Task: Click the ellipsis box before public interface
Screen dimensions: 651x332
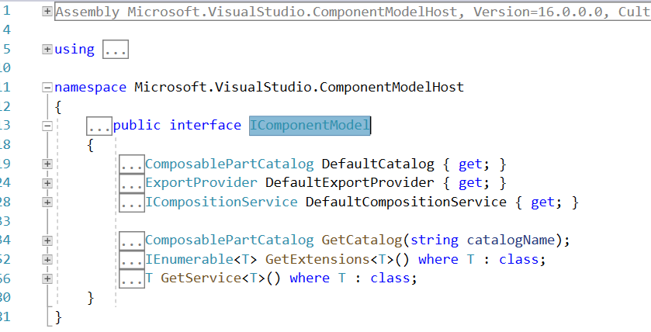Action: (99, 126)
